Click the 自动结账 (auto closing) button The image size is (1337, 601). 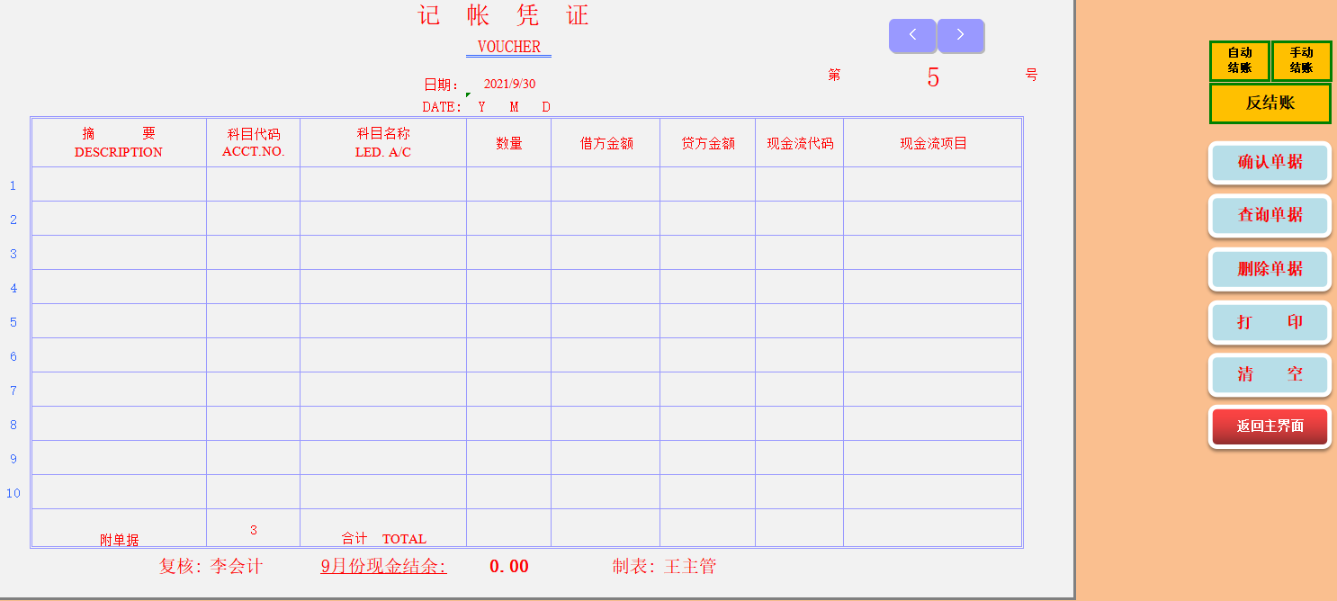[1240, 60]
